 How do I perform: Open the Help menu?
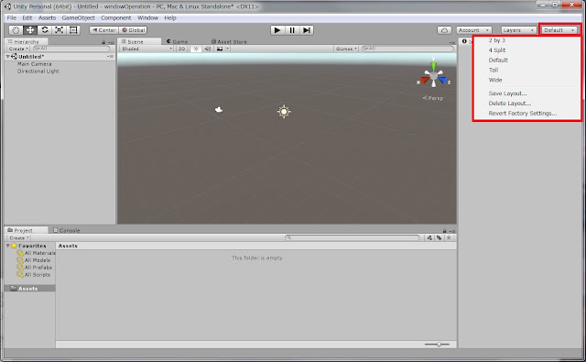coord(170,18)
